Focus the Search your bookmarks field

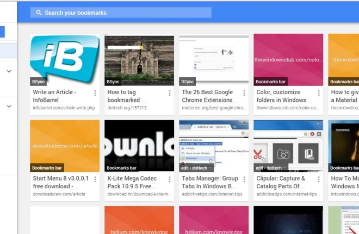point(121,13)
